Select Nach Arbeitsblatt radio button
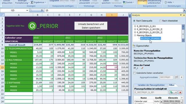Image resolution: width=186 pixels, height=104 pixels. pyautogui.click(x=160, y=21)
